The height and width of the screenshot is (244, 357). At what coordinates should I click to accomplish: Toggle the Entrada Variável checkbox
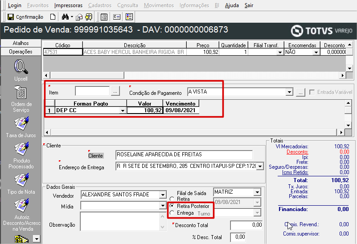tap(312, 92)
